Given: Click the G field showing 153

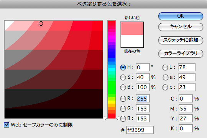Looking at the screenshot, I should (143, 109).
